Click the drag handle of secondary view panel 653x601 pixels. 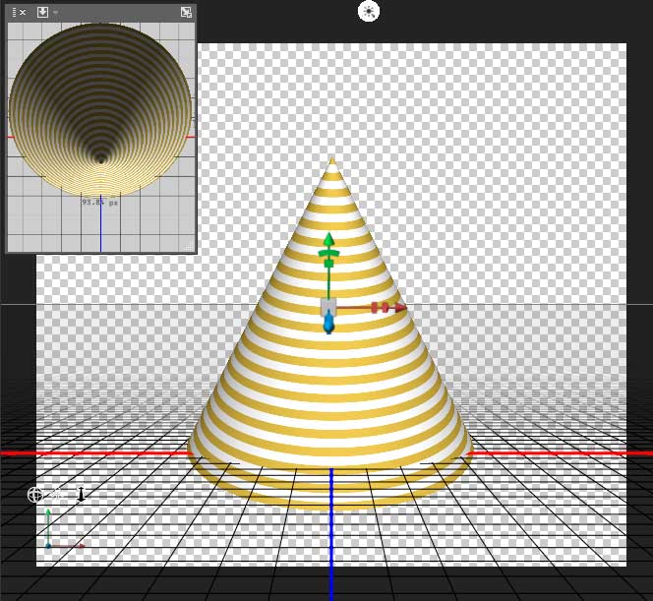[x=13, y=13]
